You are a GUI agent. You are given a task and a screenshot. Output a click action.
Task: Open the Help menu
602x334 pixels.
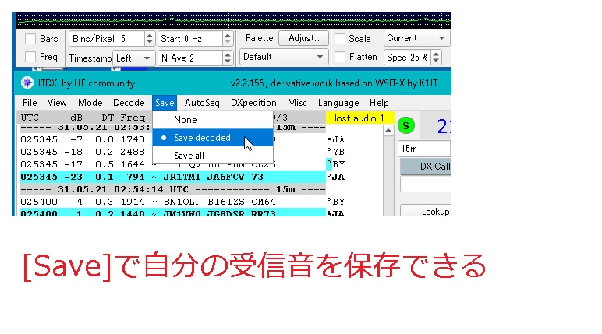tap(379, 103)
